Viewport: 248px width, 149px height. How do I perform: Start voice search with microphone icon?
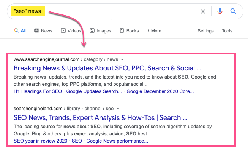pyautogui.click(x=220, y=11)
